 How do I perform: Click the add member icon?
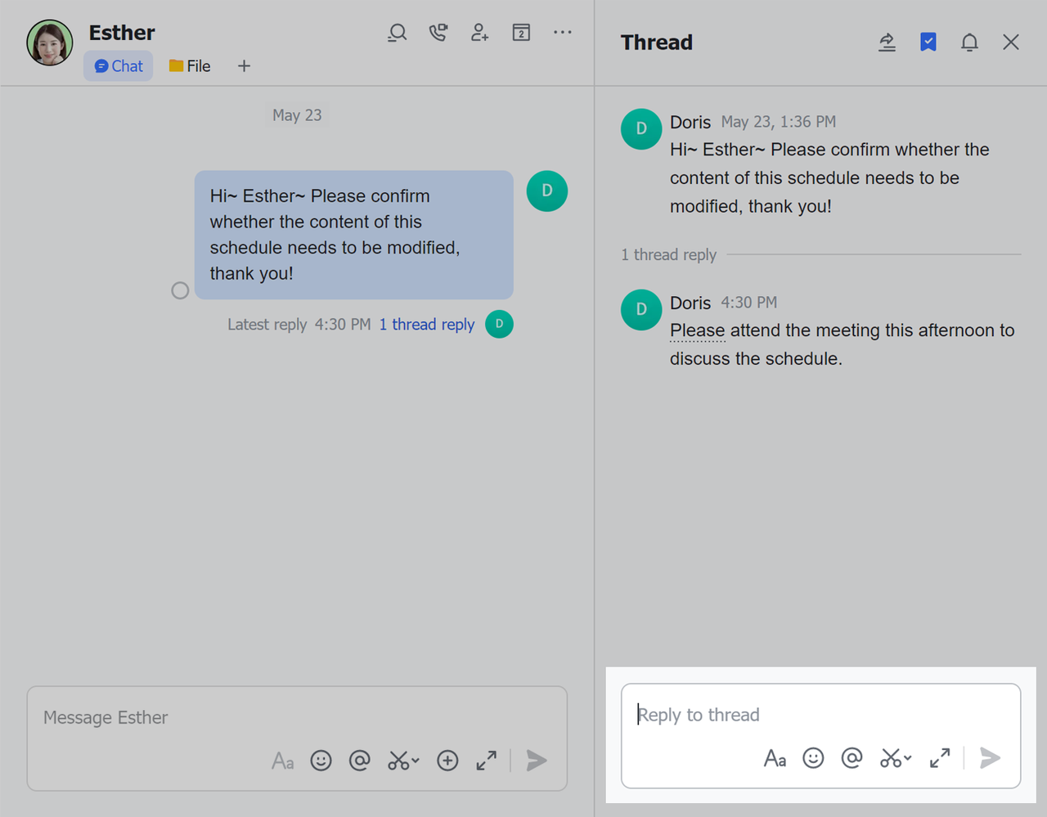pyautogui.click(x=479, y=33)
